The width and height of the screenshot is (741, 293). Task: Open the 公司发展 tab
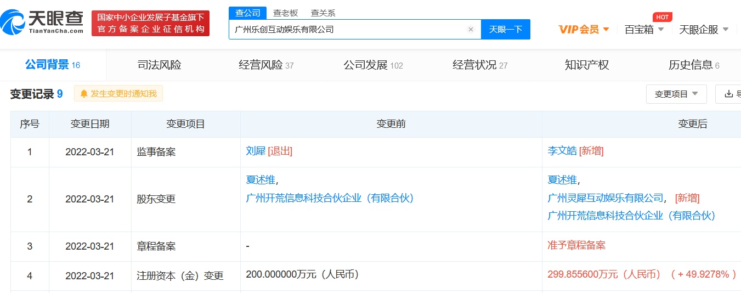pos(373,65)
